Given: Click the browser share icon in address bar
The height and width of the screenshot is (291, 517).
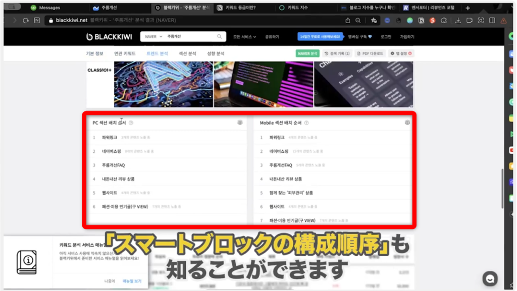Looking at the screenshot, I should coord(348,21).
